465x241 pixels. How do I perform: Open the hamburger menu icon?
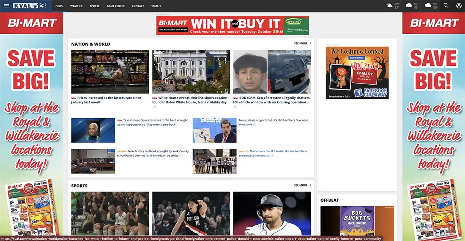tap(6, 5)
